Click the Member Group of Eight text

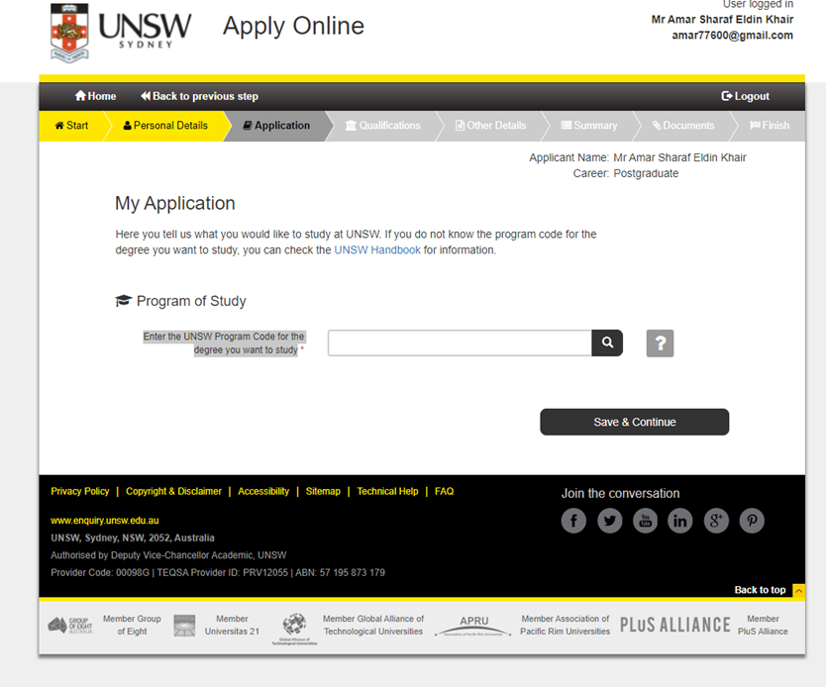[x=133, y=625]
